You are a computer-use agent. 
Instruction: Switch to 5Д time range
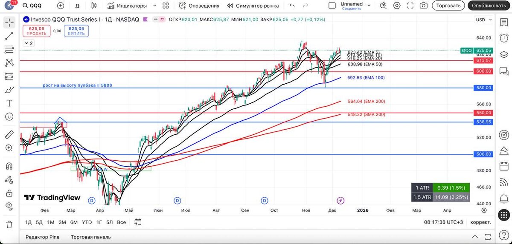[39, 222]
